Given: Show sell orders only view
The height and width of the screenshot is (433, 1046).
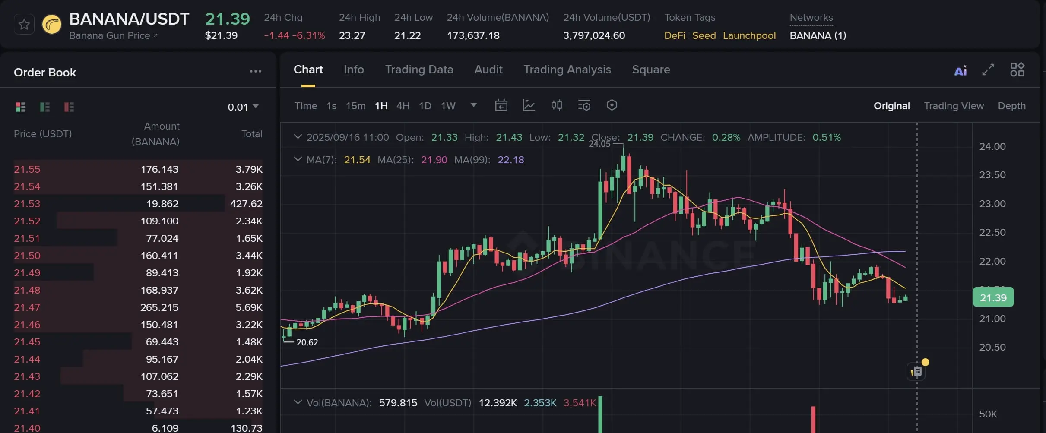Looking at the screenshot, I should click(69, 107).
